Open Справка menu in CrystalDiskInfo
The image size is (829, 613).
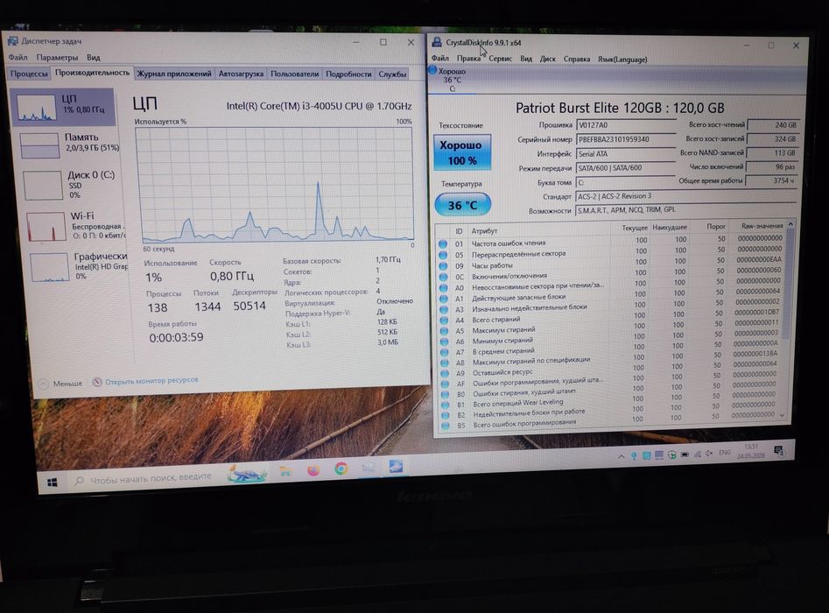pos(577,60)
